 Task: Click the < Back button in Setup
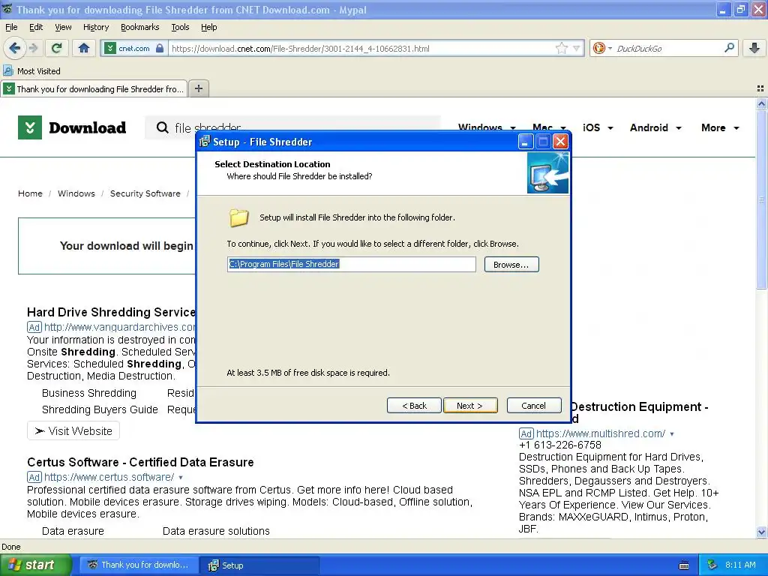pyautogui.click(x=414, y=406)
